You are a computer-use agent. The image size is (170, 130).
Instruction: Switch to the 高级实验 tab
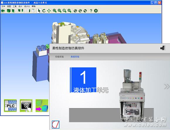point(75,57)
